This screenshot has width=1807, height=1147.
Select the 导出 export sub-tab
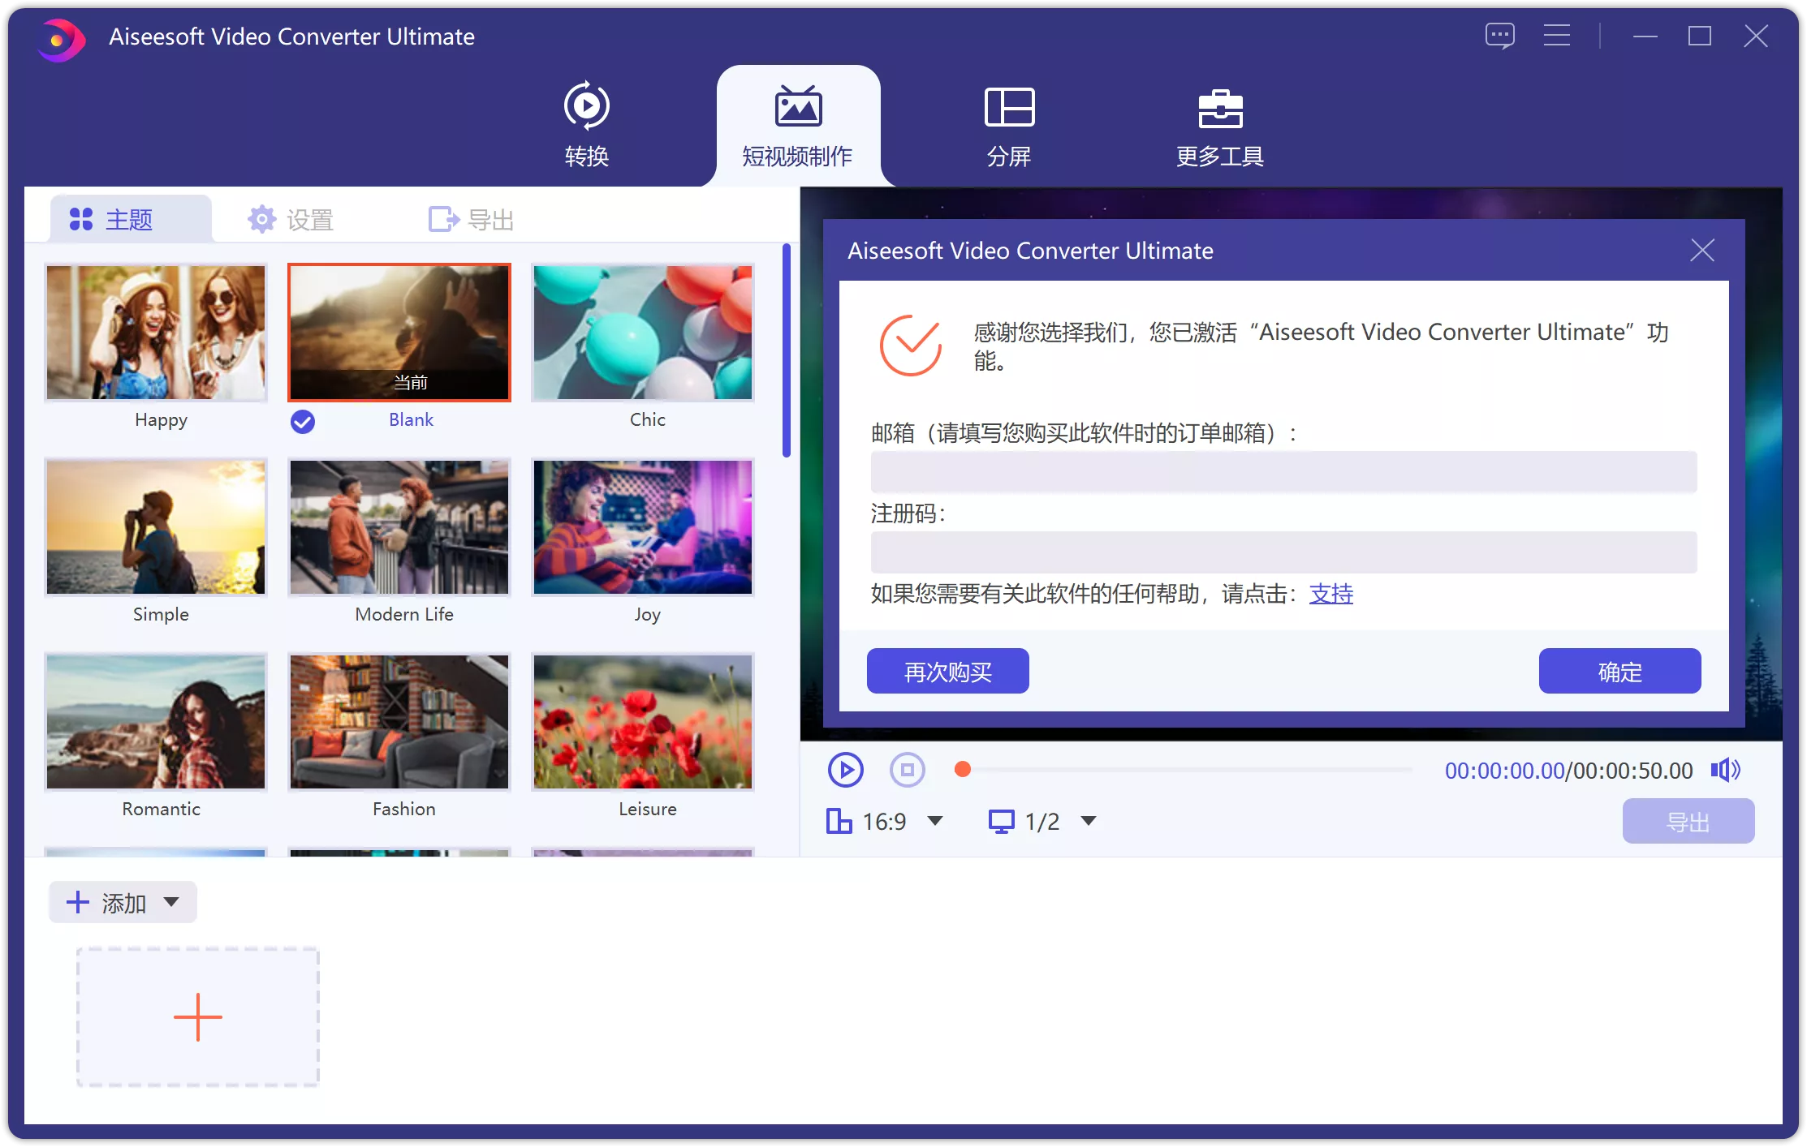(x=472, y=219)
